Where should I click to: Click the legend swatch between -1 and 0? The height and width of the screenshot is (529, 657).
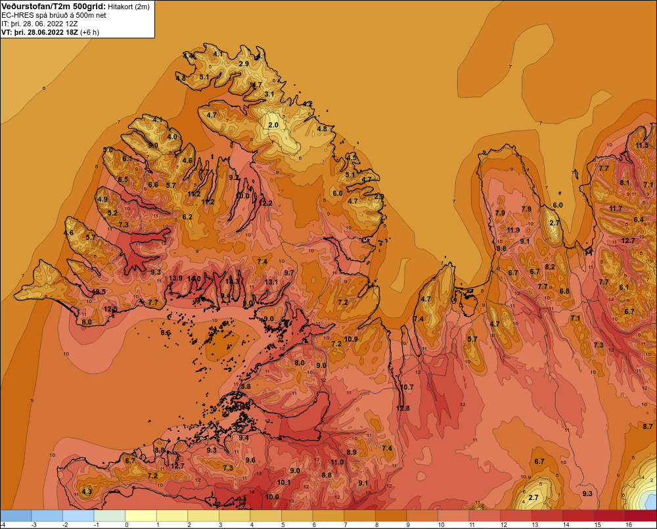[x=110, y=516]
